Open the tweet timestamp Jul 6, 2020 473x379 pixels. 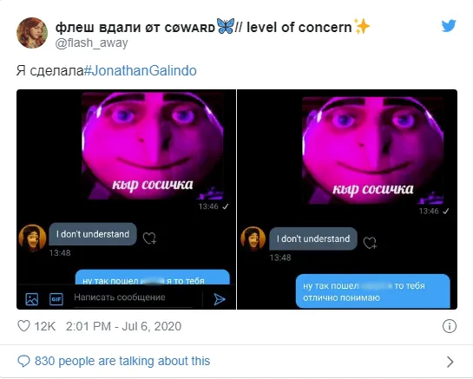point(124,326)
